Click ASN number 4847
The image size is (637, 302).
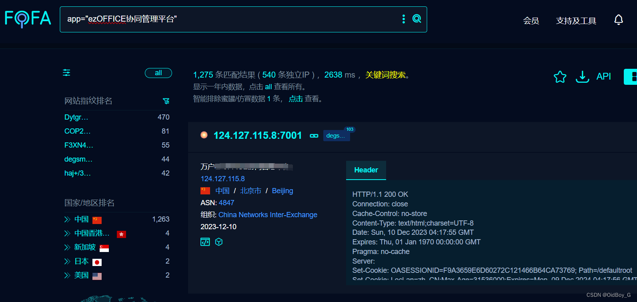(x=226, y=203)
